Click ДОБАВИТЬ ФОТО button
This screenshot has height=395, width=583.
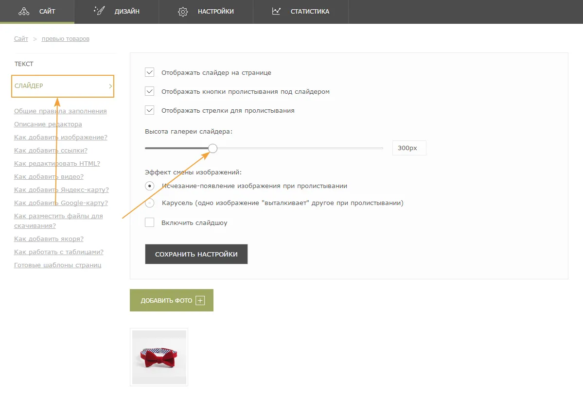coord(172,300)
